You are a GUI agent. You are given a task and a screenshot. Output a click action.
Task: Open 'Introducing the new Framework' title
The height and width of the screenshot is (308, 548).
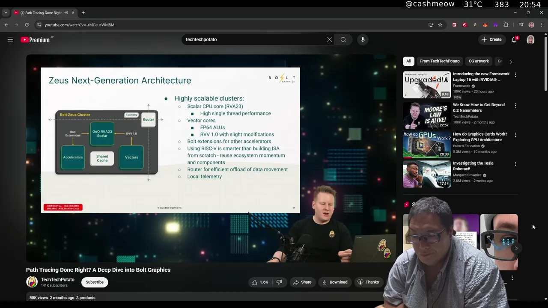coord(481,77)
